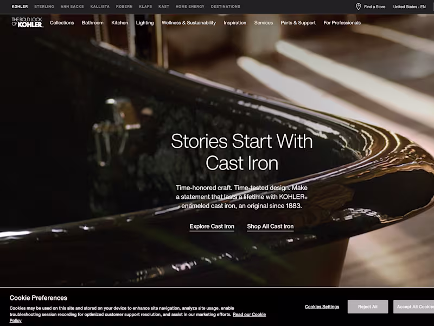
Task: Open the Read our Cookie Policy link
Action: tap(138, 317)
